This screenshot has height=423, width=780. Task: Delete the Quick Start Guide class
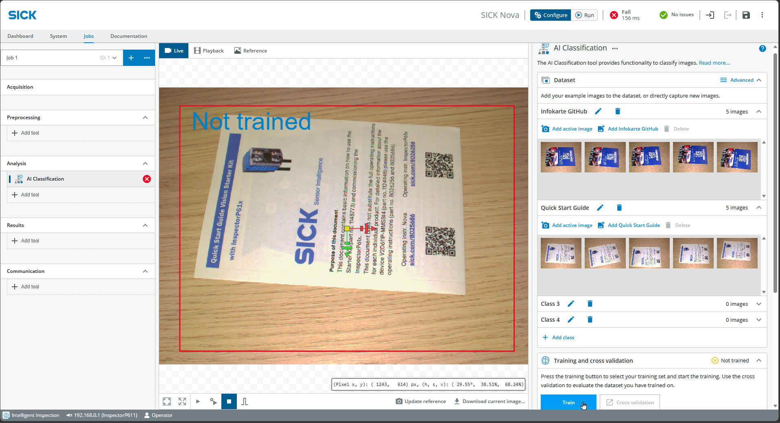point(619,208)
